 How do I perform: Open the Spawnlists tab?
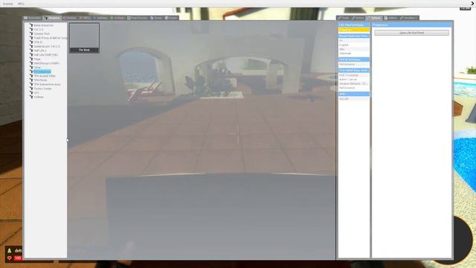(x=33, y=18)
